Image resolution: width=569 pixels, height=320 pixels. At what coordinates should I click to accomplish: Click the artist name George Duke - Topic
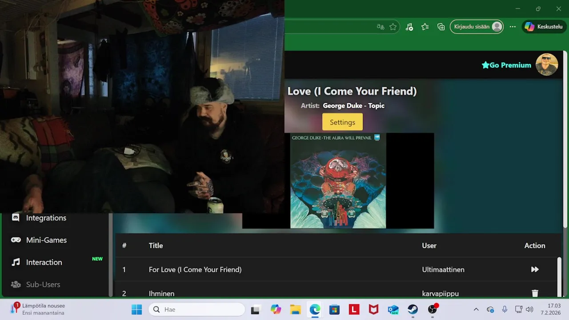(353, 105)
